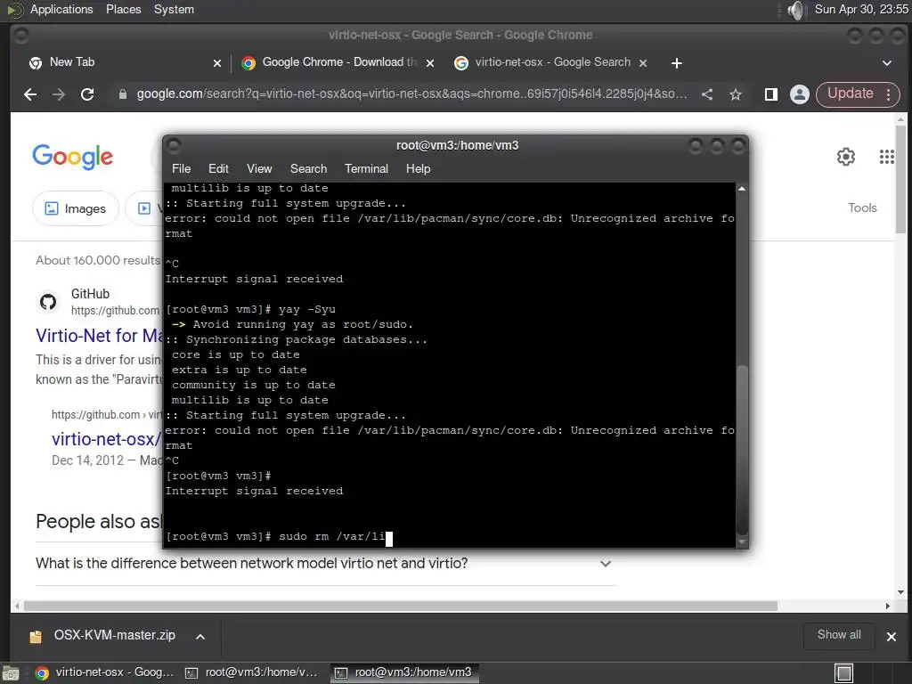Click the clock Sun Apr 30, 23:55

coord(861,9)
